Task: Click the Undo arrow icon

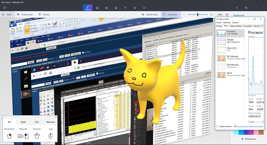Action: (237, 8)
